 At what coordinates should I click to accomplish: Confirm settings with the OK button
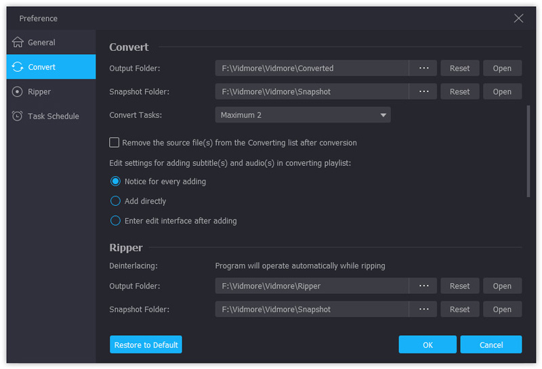(428, 345)
